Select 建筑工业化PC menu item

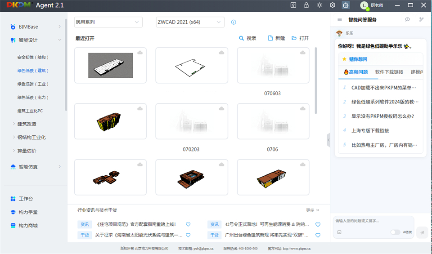click(x=30, y=111)
